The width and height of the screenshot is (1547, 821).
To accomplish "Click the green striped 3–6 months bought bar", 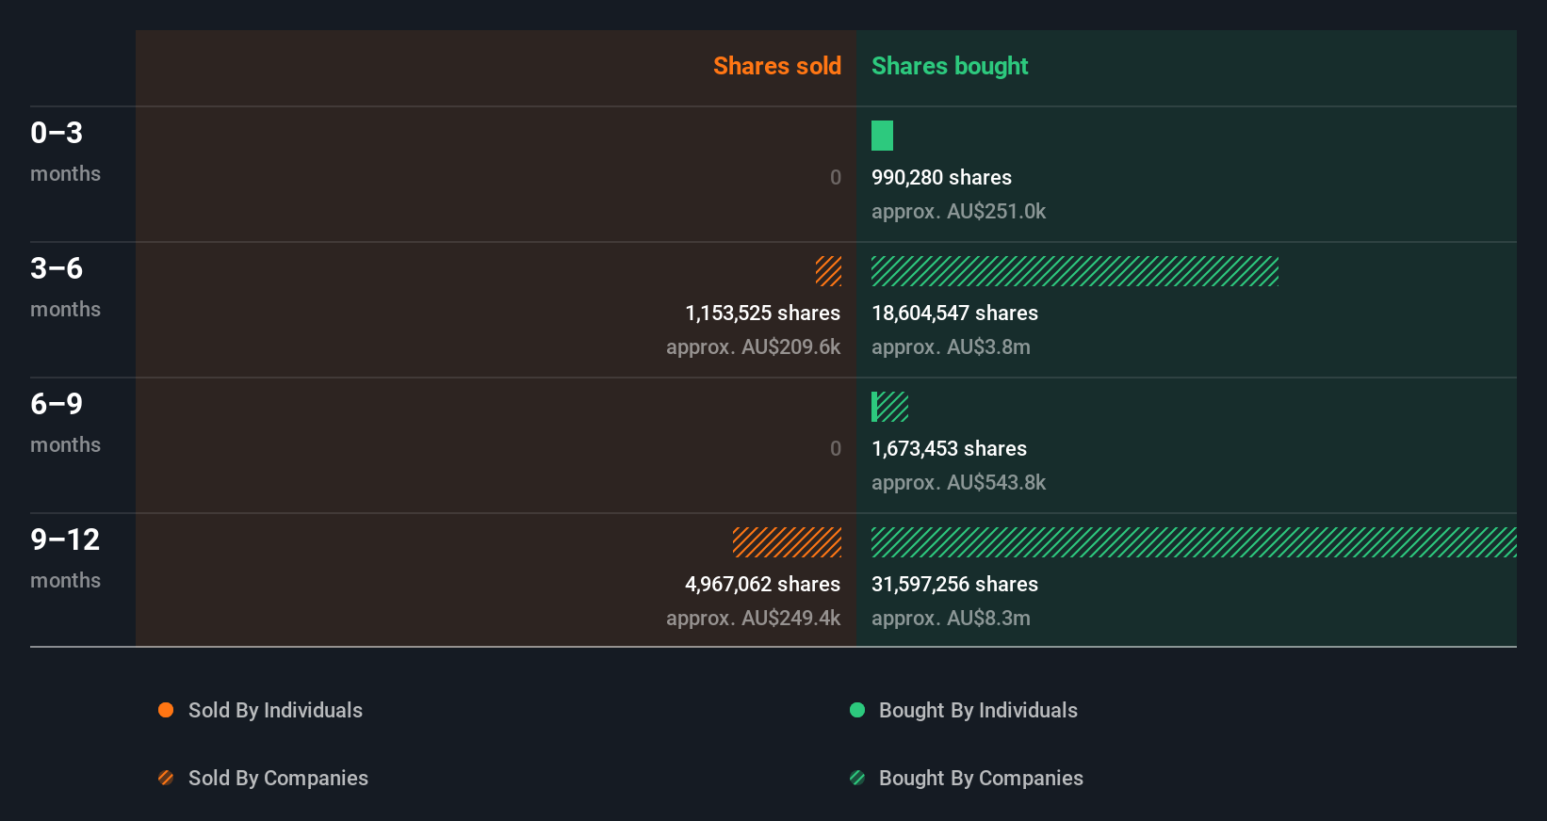I will click(x=1075, y=271).
